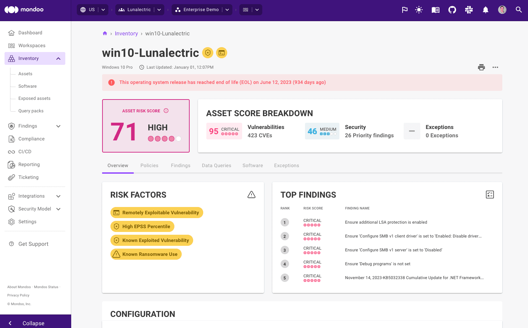This screenshot has width=528, height=328.
Task: Open the documentation book icon
Action: coord(435,10)
